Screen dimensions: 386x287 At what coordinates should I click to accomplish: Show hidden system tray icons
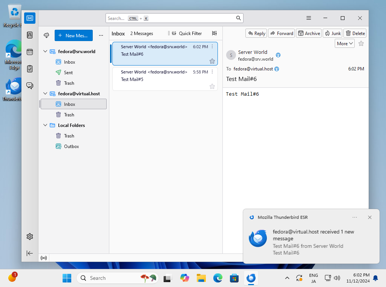coord(287,278)
